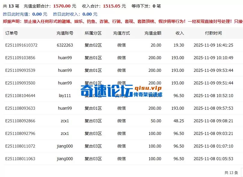Sort by the 充值金额 column header
Screen dimensions: 243x177
(x=152, y=33)
